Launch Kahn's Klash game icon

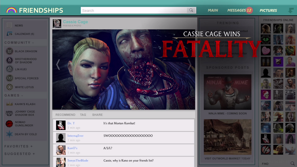tap(9, 104)
